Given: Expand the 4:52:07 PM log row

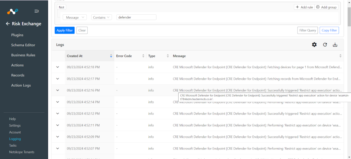Looking at the screenshot, I should point(58,148).
